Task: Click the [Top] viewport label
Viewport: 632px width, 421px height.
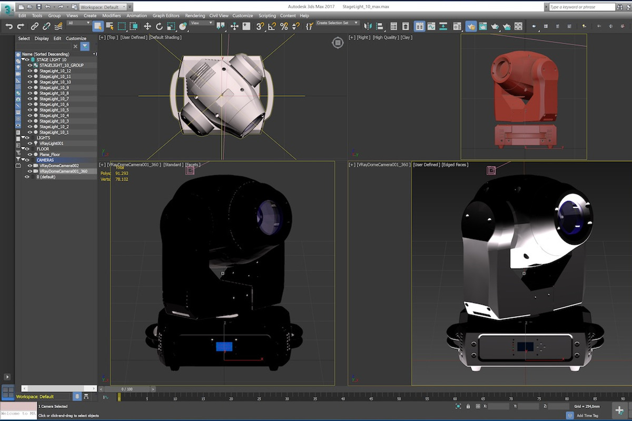Action: pos(112,37)
